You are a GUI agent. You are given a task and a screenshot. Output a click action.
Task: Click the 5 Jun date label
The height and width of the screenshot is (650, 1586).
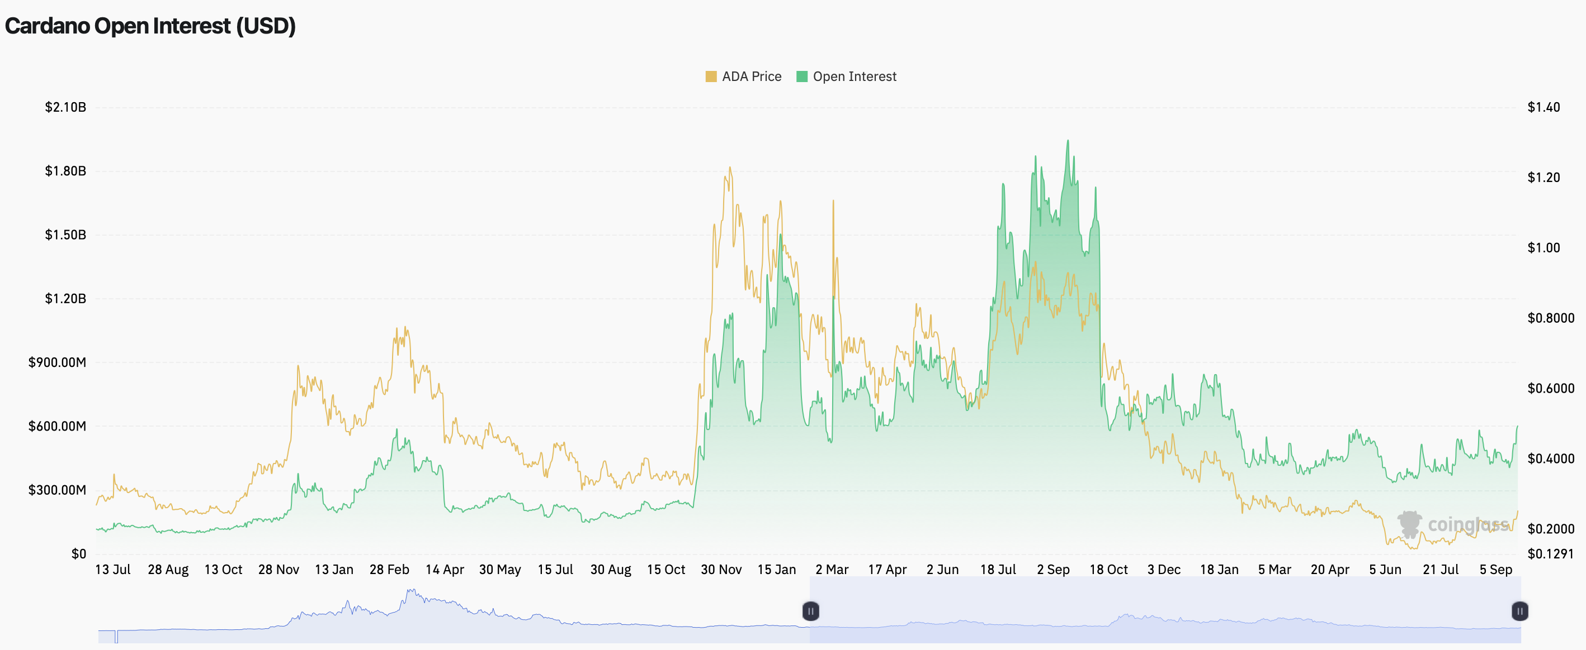(1385, 570)
